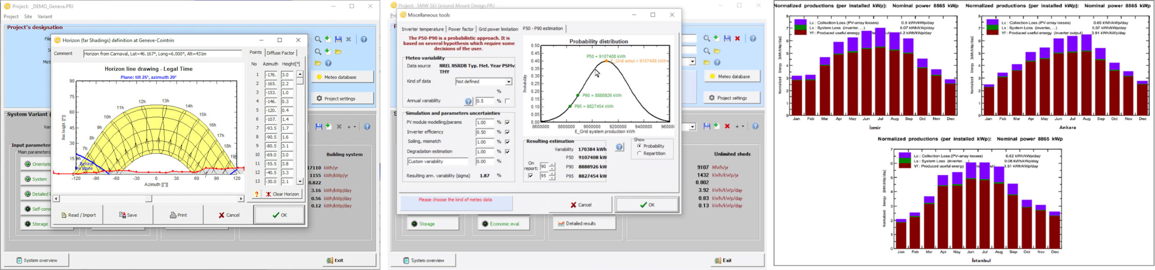Toggle the Annual variability checkbox

[508, 101]
